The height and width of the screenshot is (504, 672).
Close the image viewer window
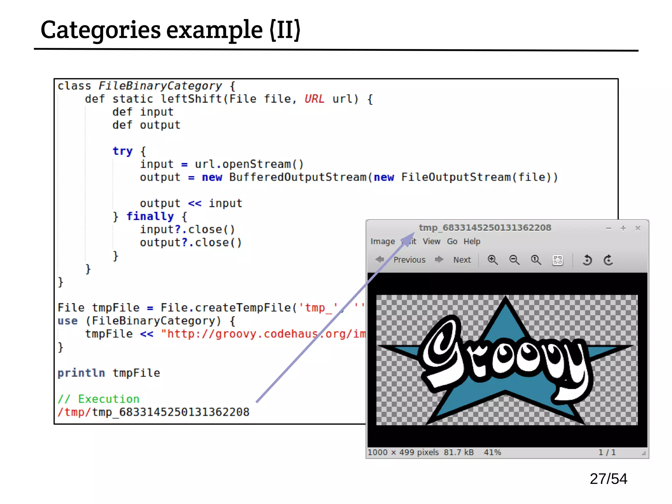pos(638,228)
